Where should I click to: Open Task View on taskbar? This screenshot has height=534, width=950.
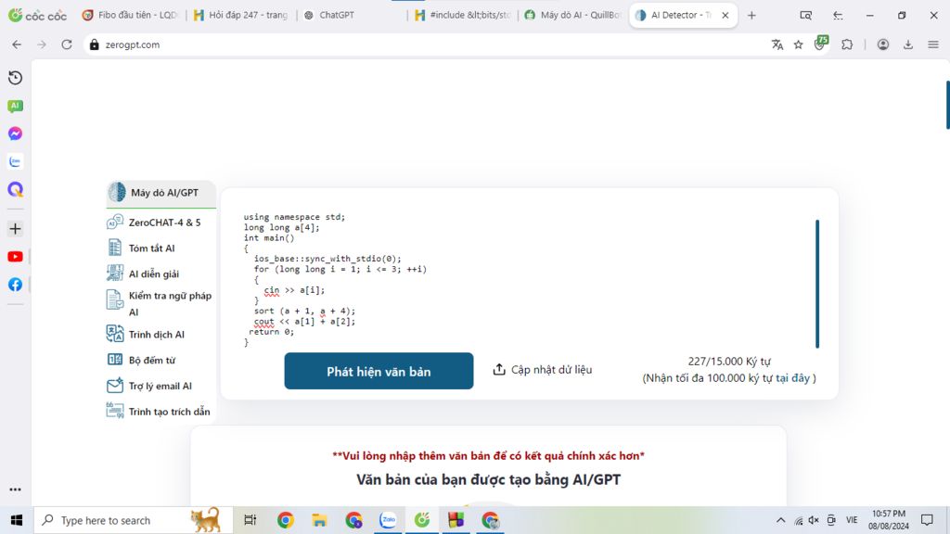250,520
